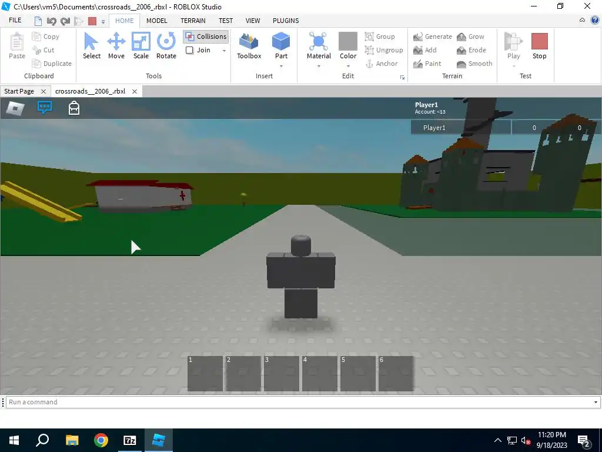This screenshot has height=452, width=602.
Task: Open the Roblox menu icon in viewport
Action: point(15,108)
